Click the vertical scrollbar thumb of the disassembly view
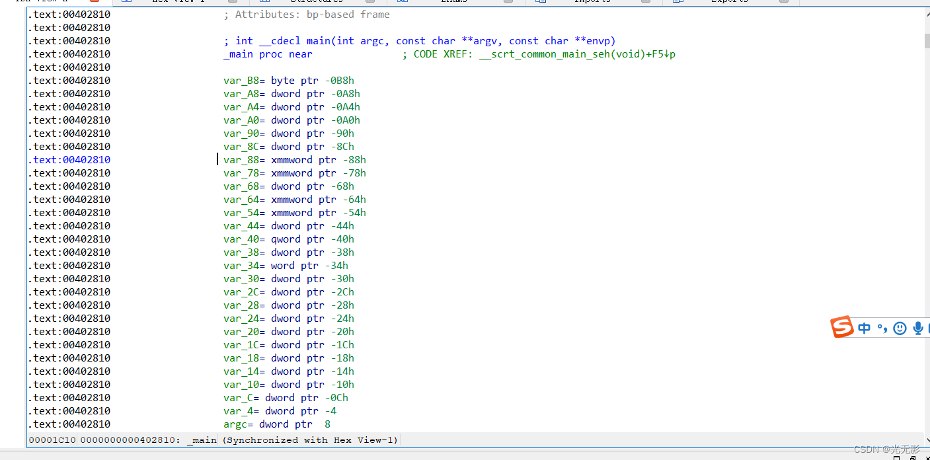Viewport: 930px width, 460px height. (927, 41)
